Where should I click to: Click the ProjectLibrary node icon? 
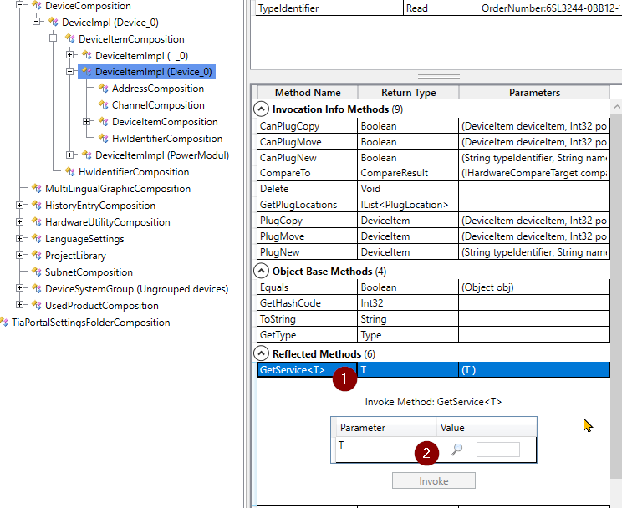click(37, 255)
